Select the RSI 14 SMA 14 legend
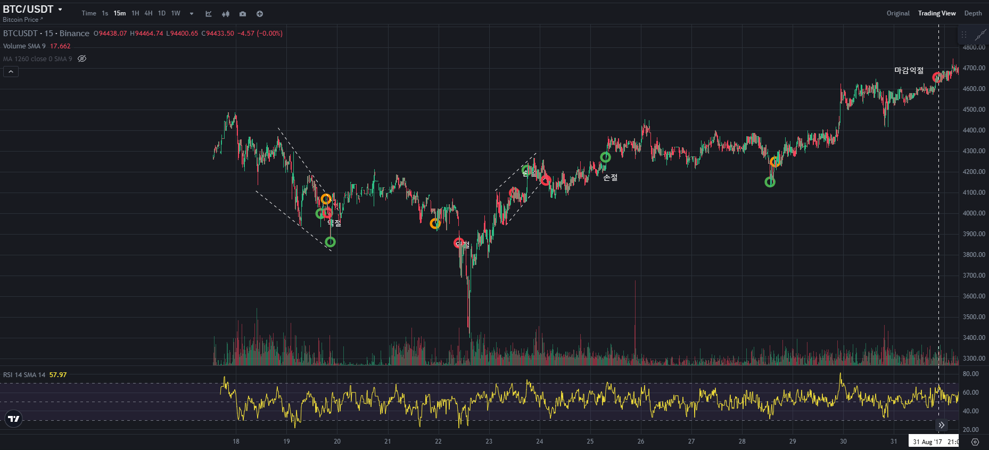This screenshot has width=989, height=450. coord(24,375)
